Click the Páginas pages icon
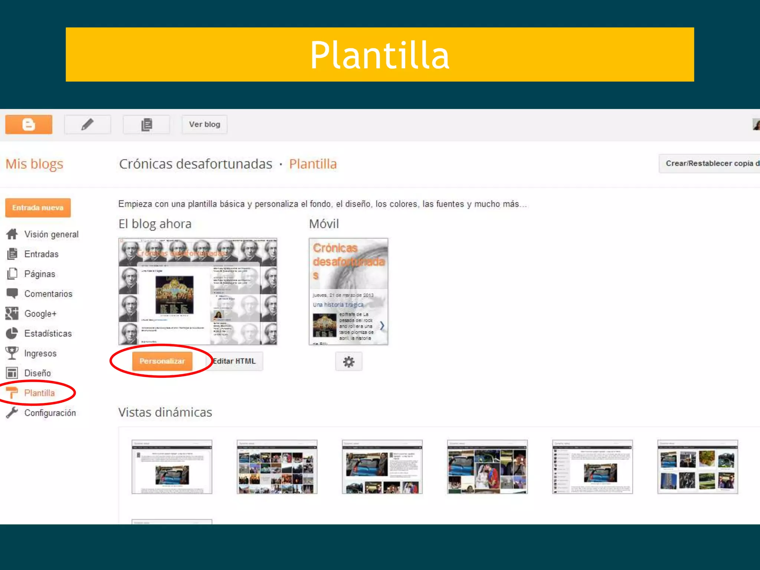Viewport: 760px width, 570px height. click(x=12, y=274)
